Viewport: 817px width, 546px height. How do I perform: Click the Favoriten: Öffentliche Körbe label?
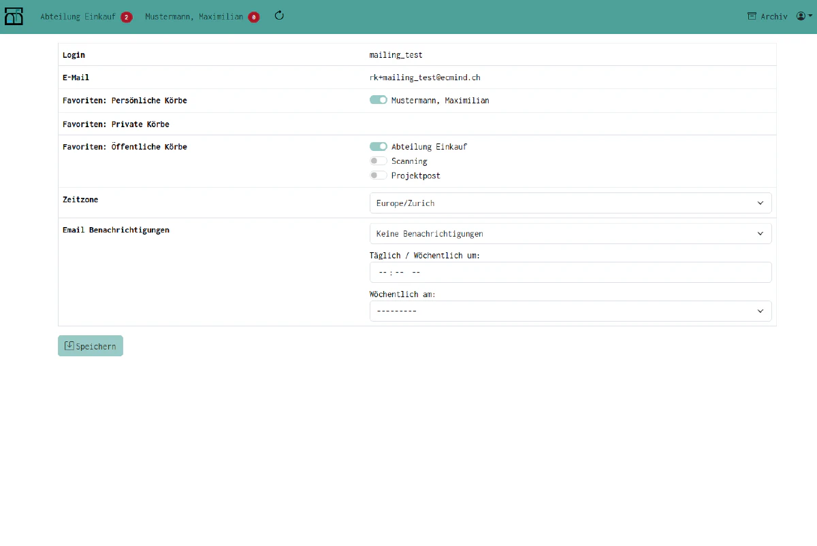click(x=125, y=146)
